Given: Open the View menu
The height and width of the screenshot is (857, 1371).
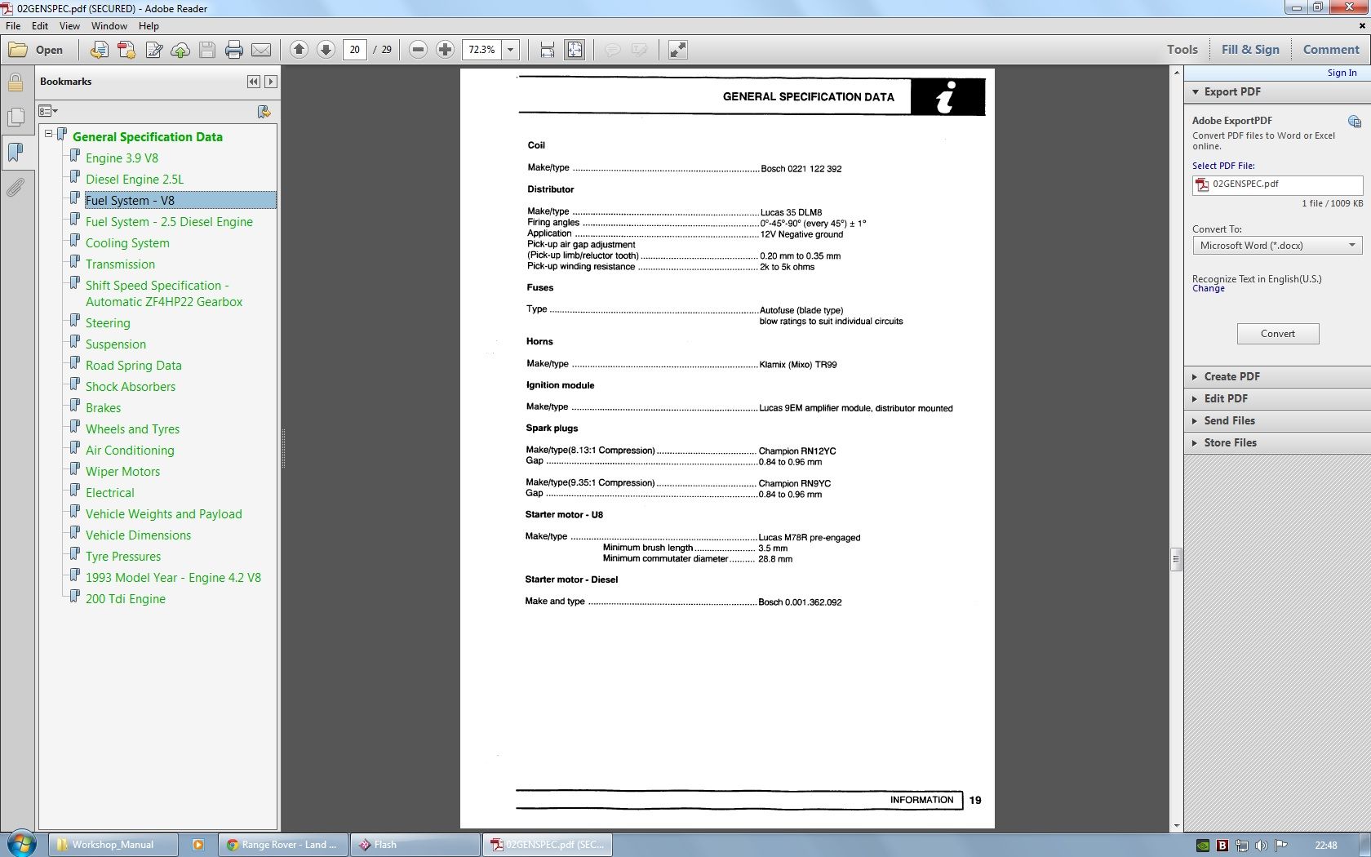Looking at the screenshot, I should pos(69,26).
